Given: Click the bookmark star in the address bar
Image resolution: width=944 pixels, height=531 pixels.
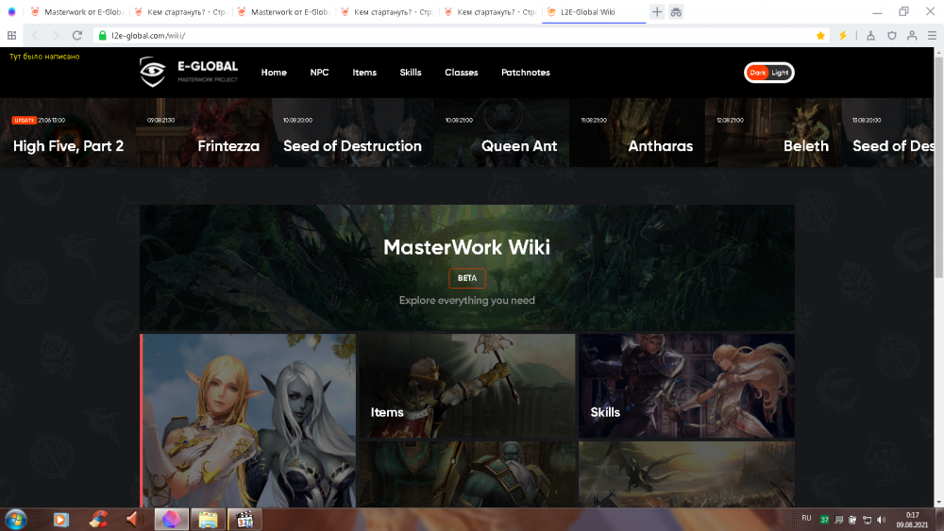Looking at the screenshot, I should tap(820, 35).
